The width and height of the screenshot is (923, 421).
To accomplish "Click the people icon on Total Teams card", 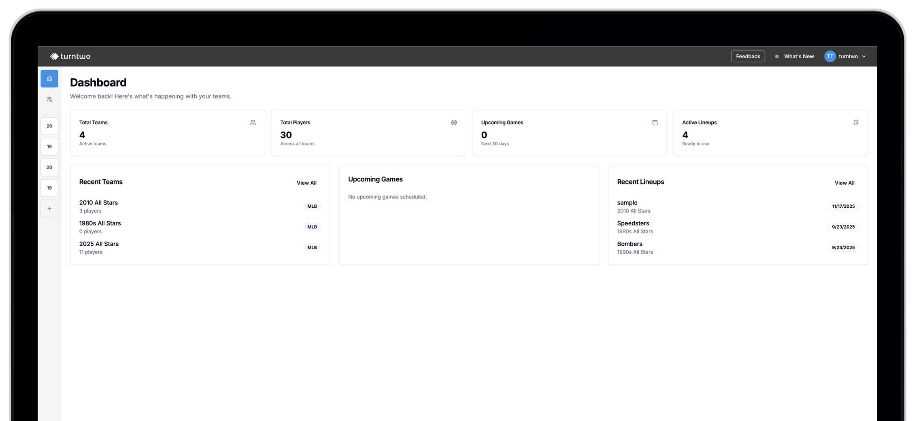I will 253,122.
